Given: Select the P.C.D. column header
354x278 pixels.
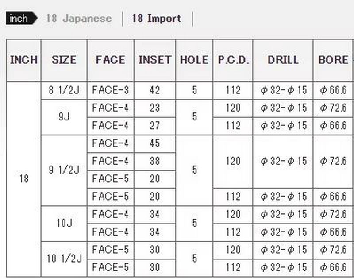Looking at the screenshot, I should 233,60.
